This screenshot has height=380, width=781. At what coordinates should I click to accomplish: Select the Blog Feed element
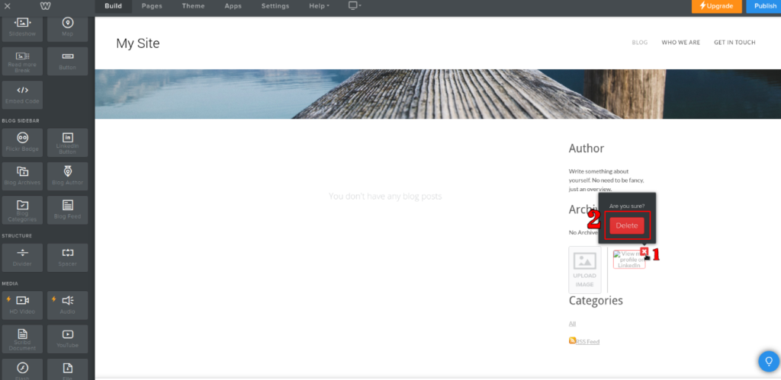67,210
